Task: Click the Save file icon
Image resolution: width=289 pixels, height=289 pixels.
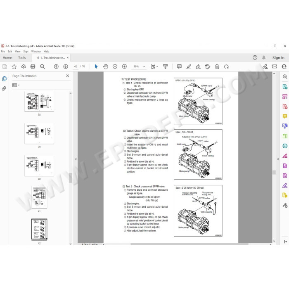Action: click(x=5, y=66)
